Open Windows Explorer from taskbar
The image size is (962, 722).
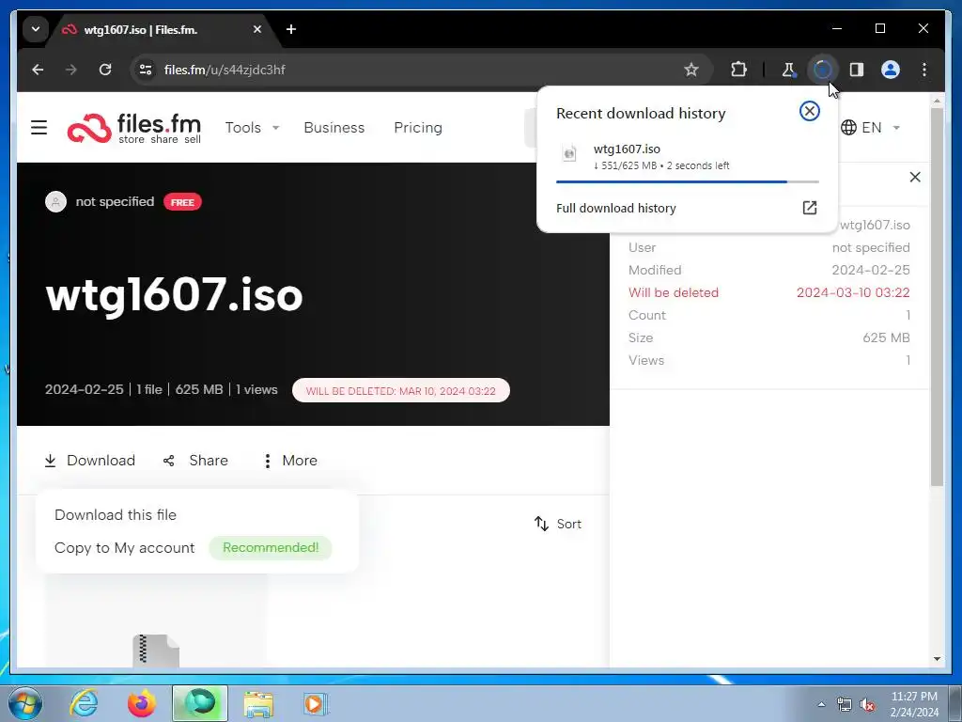pyautogui.click(x=258, y=703)
